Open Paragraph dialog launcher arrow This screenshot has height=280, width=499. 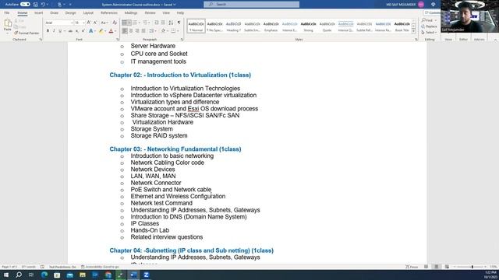coord(182,40)
